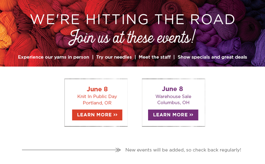Select the red June 8 date heading

(97, 89)
